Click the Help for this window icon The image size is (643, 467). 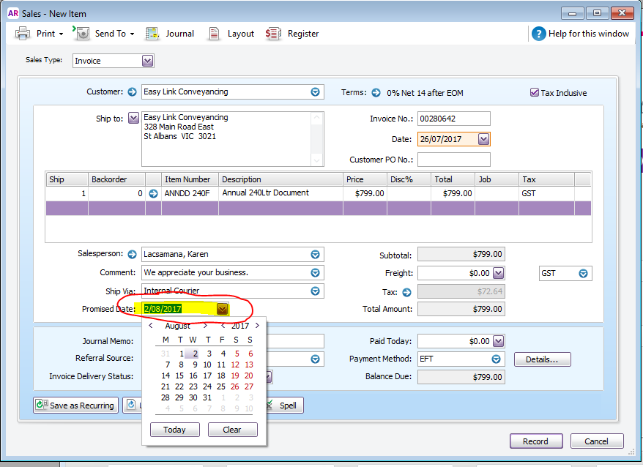pos(538,34)
